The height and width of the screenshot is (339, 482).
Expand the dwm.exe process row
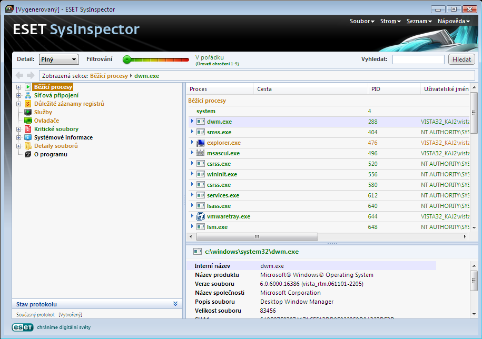[192, 121]
